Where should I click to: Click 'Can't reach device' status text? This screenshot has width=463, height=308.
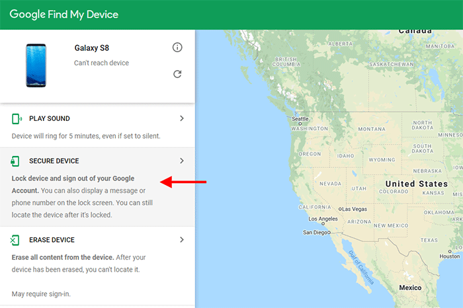click(x=101, y=63)
